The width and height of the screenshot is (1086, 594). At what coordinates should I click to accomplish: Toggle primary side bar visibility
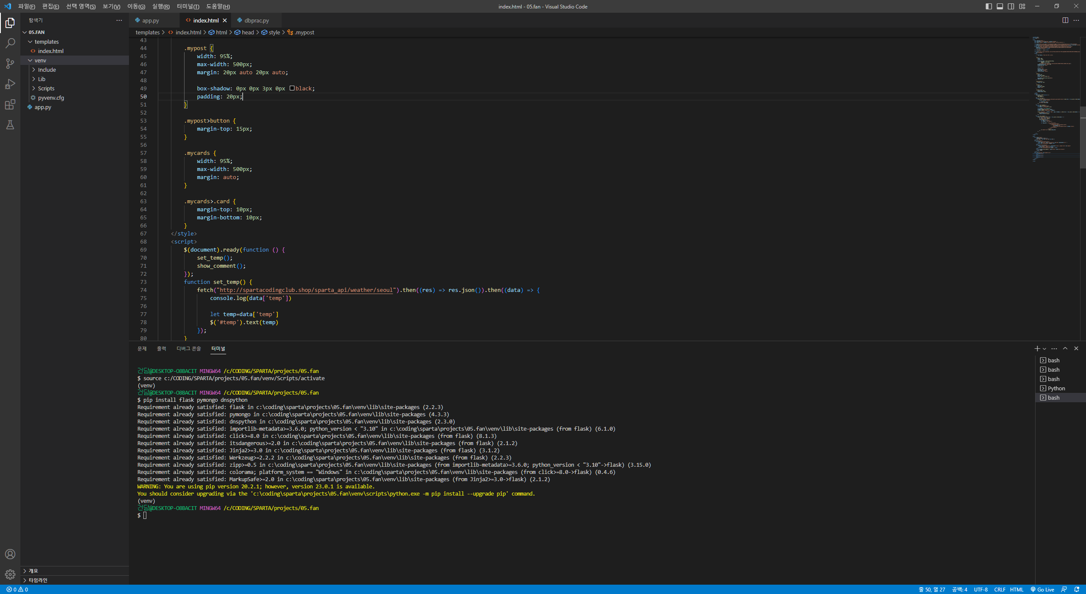click(989, 6)
